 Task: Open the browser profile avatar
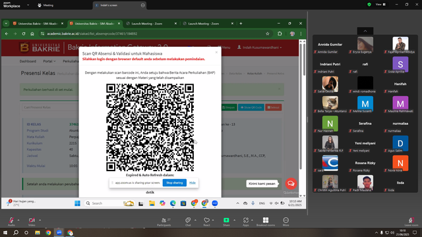292,34
